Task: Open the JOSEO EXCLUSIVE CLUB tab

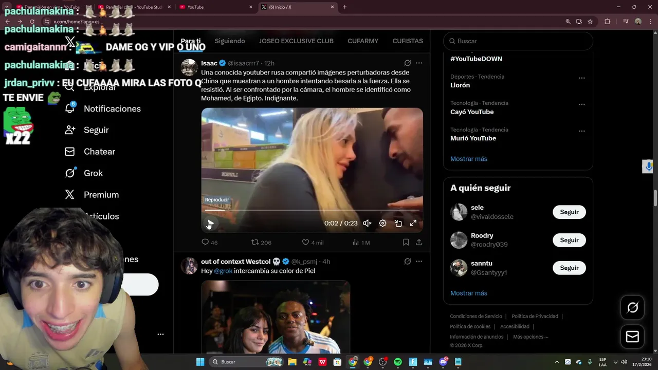Action: tap(296, 41)
